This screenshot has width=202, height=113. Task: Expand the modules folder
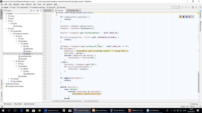[x=9, y=79]
